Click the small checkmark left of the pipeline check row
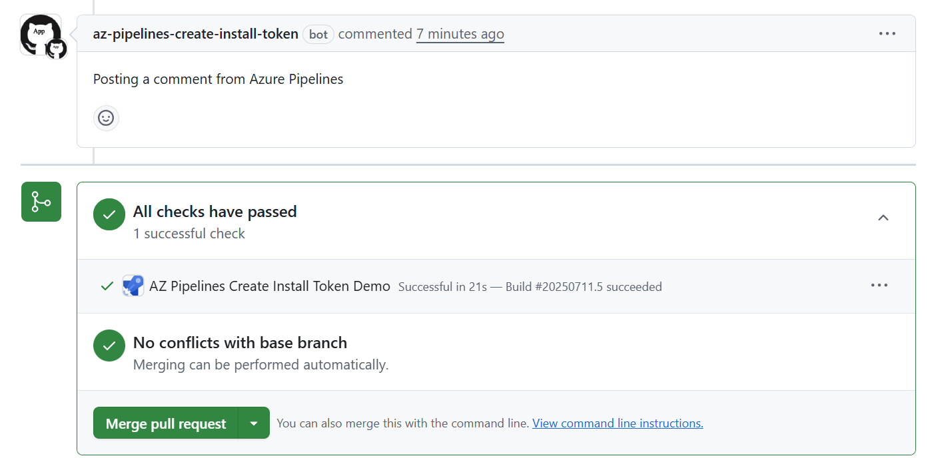The height and width of the screenshot is (458, 932). click(x=106, y=286)
